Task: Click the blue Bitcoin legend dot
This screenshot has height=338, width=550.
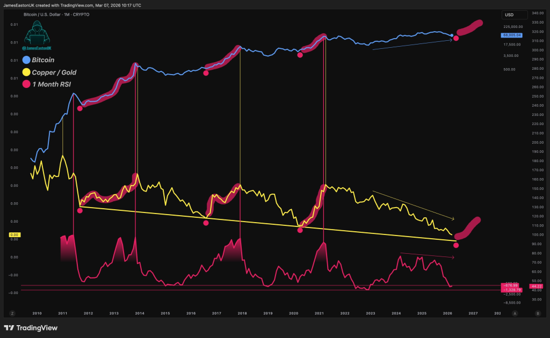Action: tap(26, 60)
